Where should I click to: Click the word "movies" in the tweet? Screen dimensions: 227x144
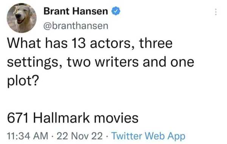116,118
